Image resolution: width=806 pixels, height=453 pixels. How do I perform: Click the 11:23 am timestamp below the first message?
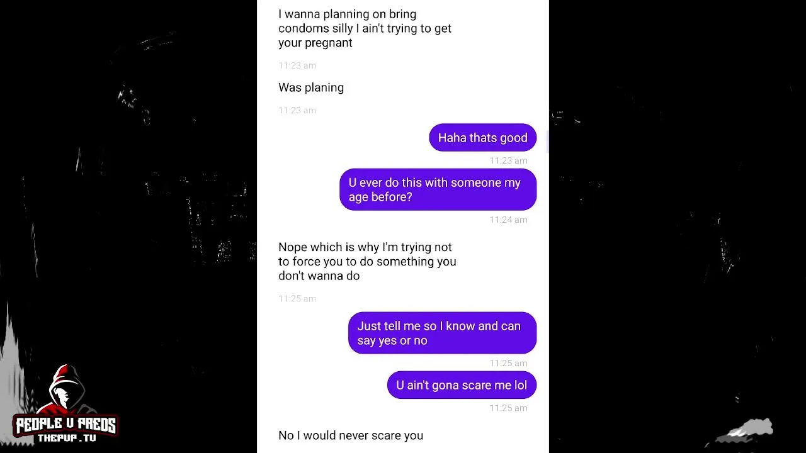click(297, 65)
